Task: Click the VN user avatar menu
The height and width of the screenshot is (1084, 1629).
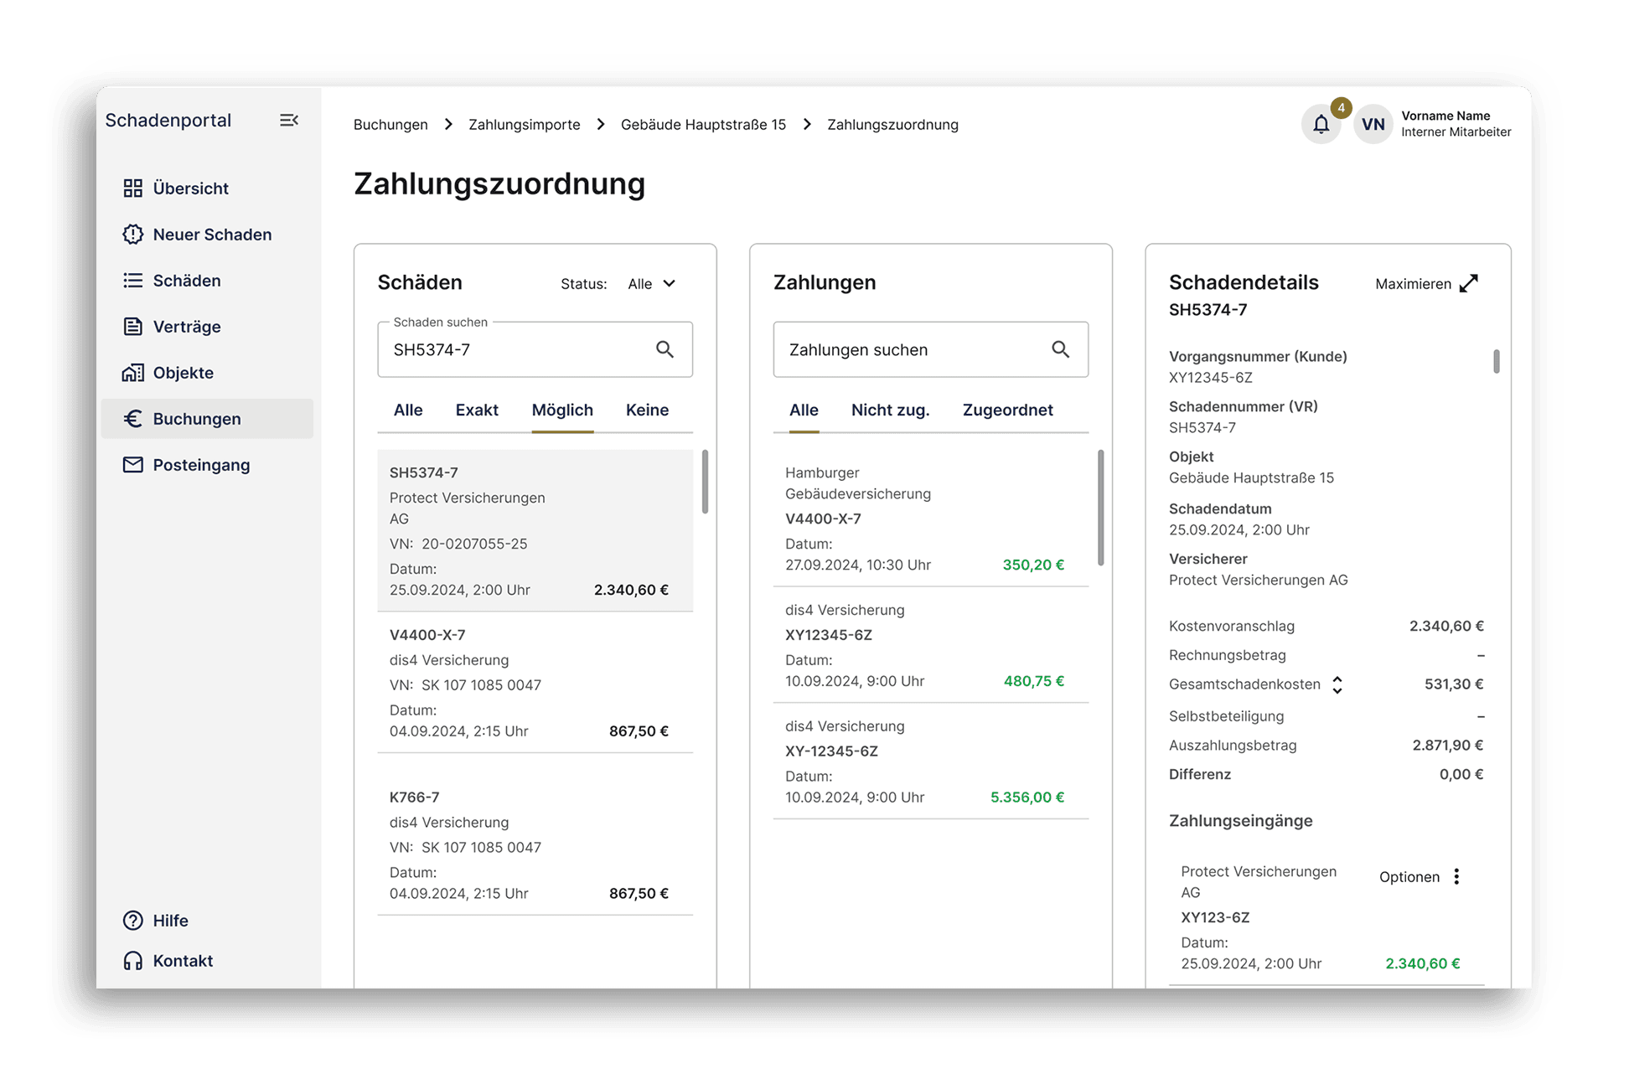Action: (x=1373, y=125)
